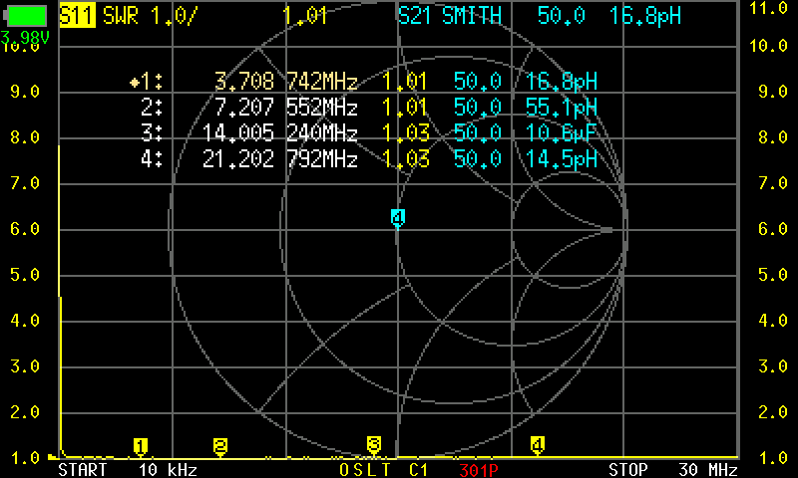The width and height of the screenshot is (798, 478).
Task: Select yellow marker 3 on SWR trace
Action: coord(373,445)
